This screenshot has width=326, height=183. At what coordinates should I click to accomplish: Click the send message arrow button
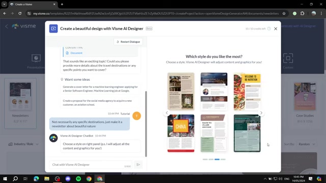pyautogui.click(x=138, y=165)
